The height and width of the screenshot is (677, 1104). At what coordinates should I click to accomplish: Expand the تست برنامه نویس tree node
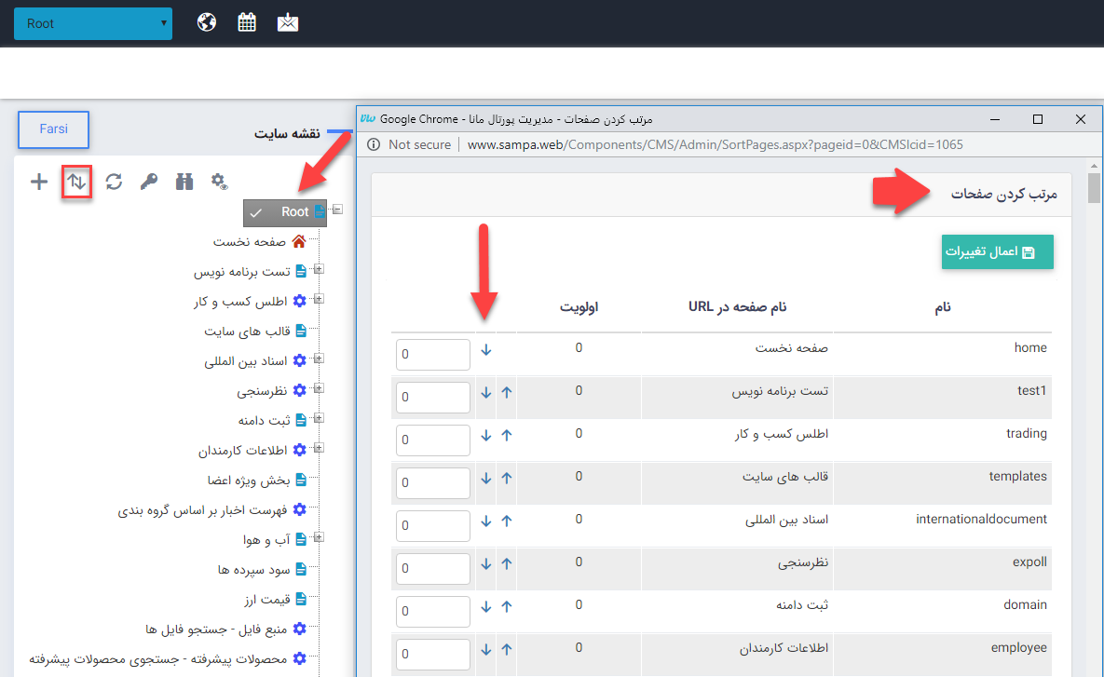(x=319, y=270)
